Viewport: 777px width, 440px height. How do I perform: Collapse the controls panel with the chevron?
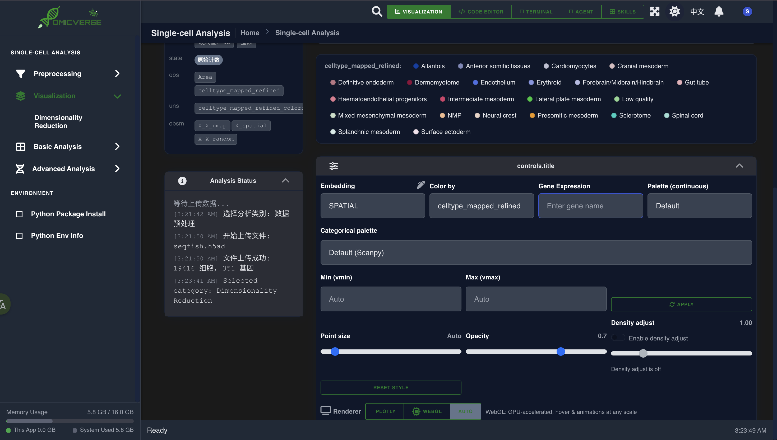coord(740,166)
